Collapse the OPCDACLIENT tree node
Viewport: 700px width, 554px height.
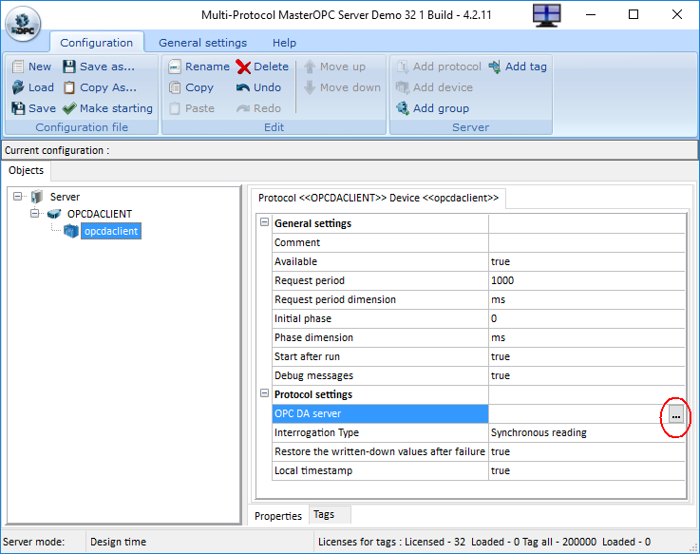coord(34,214)
